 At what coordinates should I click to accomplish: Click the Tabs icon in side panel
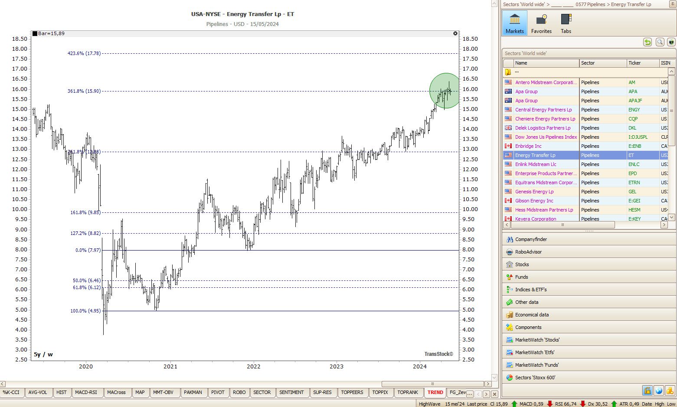click(x=566, y=23)
